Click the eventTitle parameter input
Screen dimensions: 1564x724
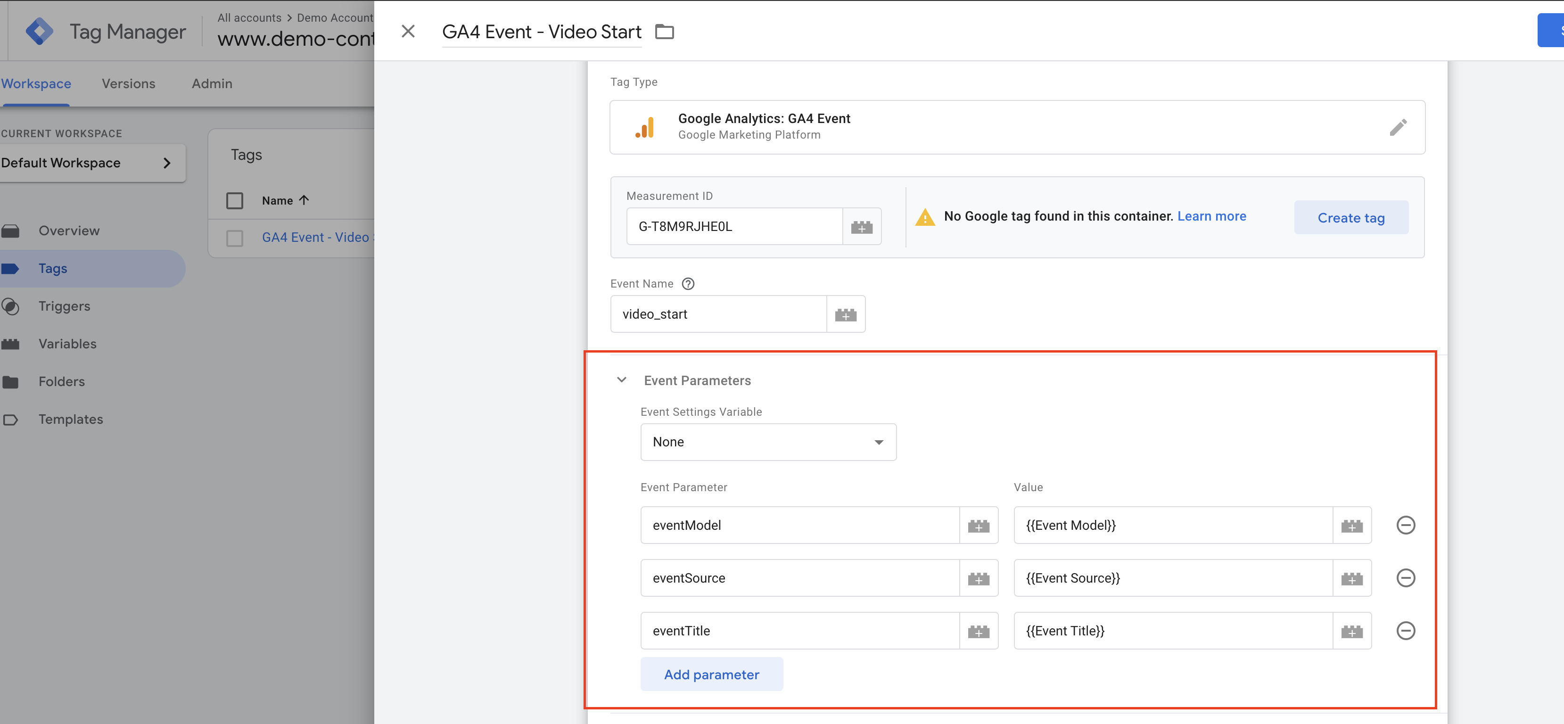click(799, 631)
